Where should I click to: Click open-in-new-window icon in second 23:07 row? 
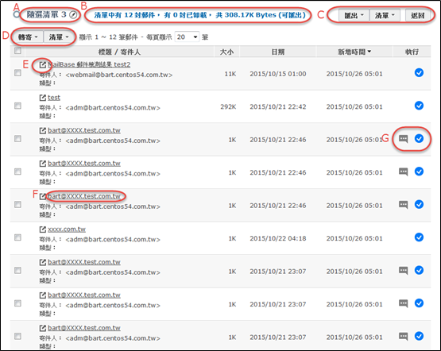[x=42, y=295]
